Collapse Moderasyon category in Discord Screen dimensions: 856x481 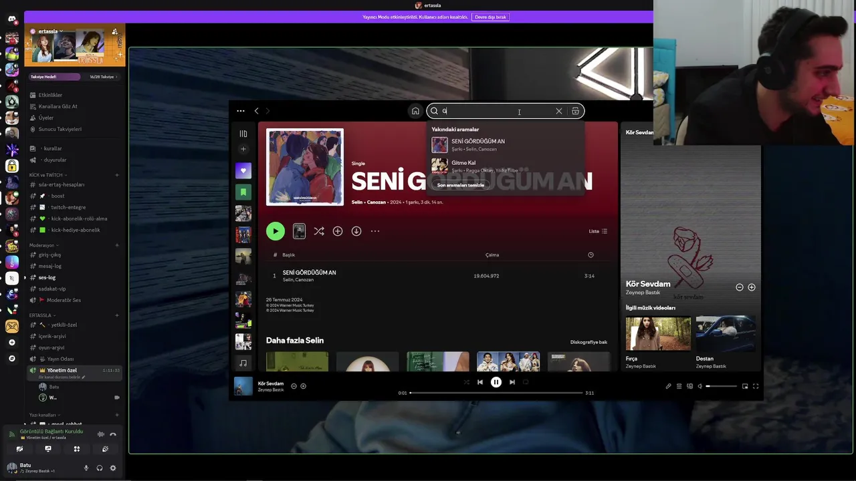pos(44,245)
